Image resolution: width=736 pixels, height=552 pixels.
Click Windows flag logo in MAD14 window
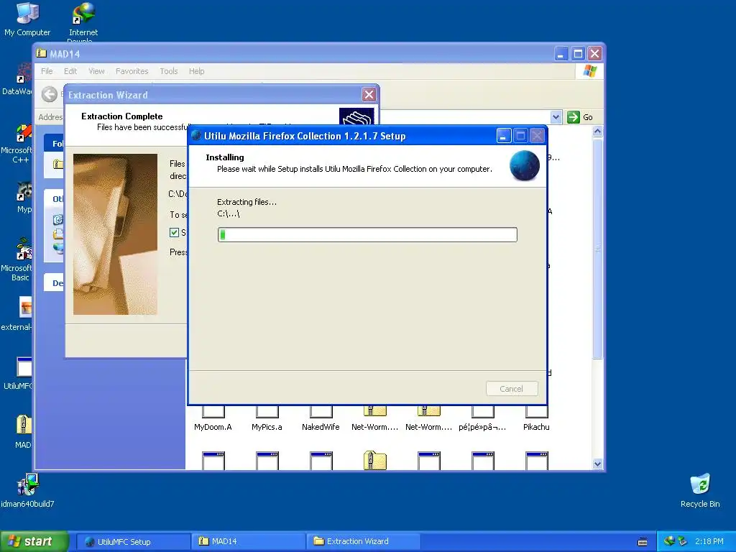click(590, 71)
